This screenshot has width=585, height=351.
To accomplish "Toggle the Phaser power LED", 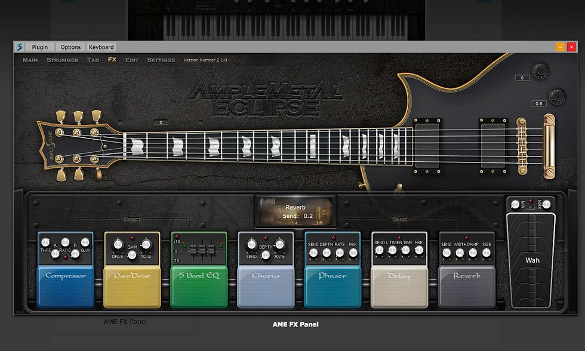I will point(333,238).
